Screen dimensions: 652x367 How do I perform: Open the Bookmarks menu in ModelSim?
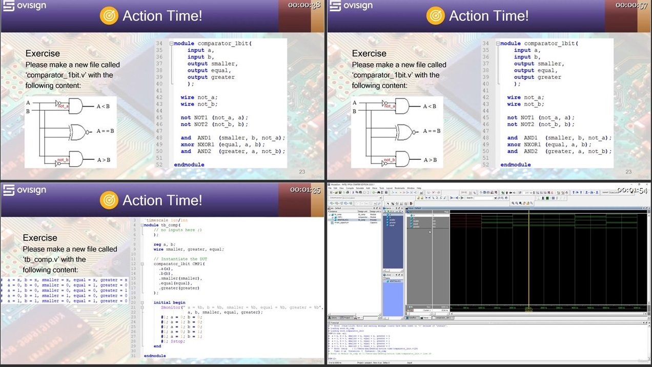(x=399, y=188)
